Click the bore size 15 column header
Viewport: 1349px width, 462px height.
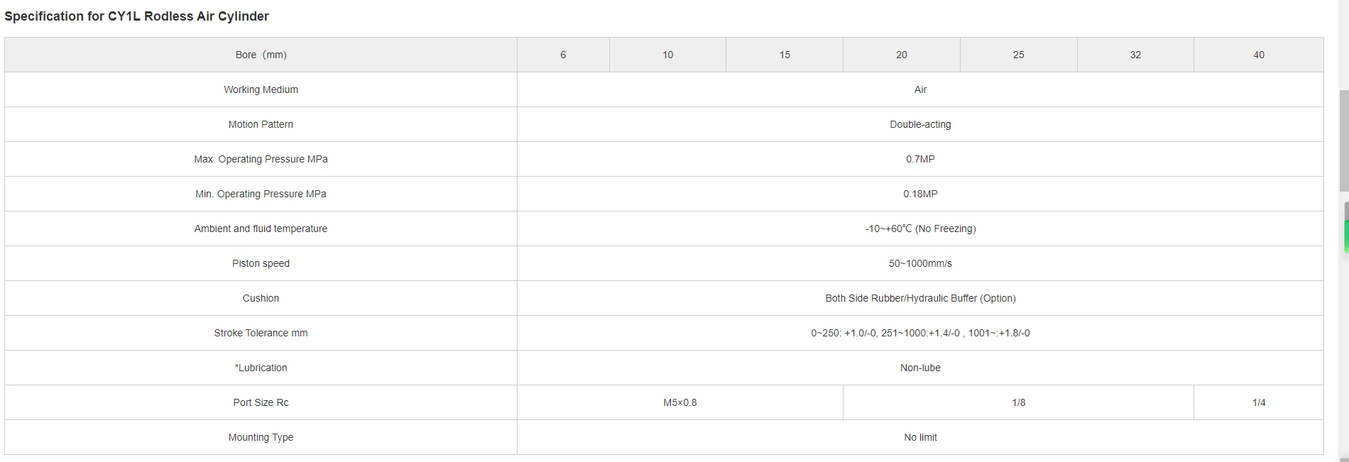pos(785,55)
